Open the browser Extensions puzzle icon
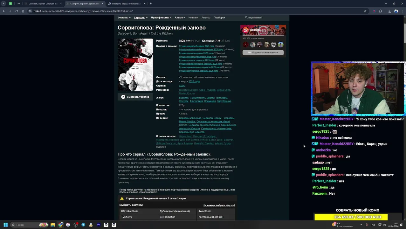The image size is (406, 229). (x=381, y=11)
